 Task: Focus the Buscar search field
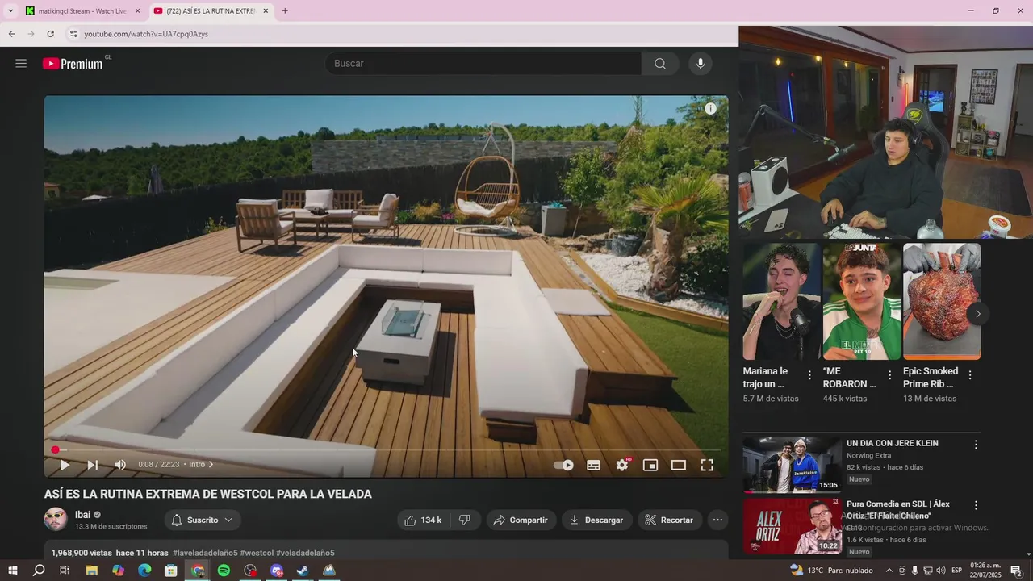coord(483,64)
